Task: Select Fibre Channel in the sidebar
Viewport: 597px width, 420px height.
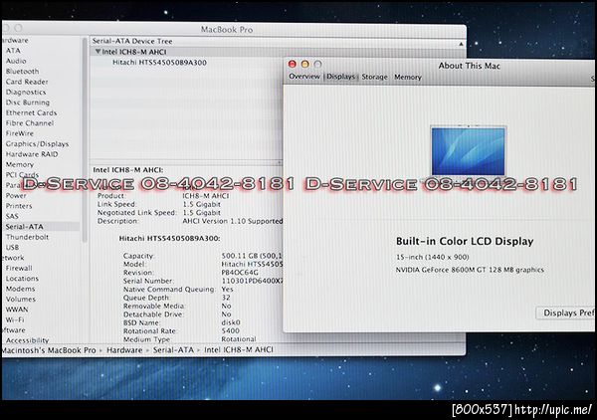Action: (x=30, y=123)
